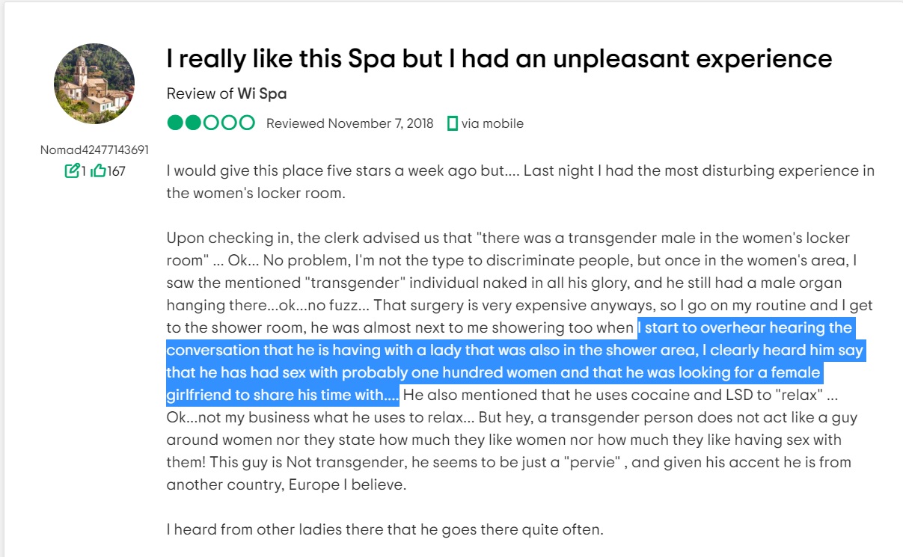This screenshot has height=557, width=903.
Task: Click the second filled rating bubble
Action: pyautogui.click(x=193, y=123)
